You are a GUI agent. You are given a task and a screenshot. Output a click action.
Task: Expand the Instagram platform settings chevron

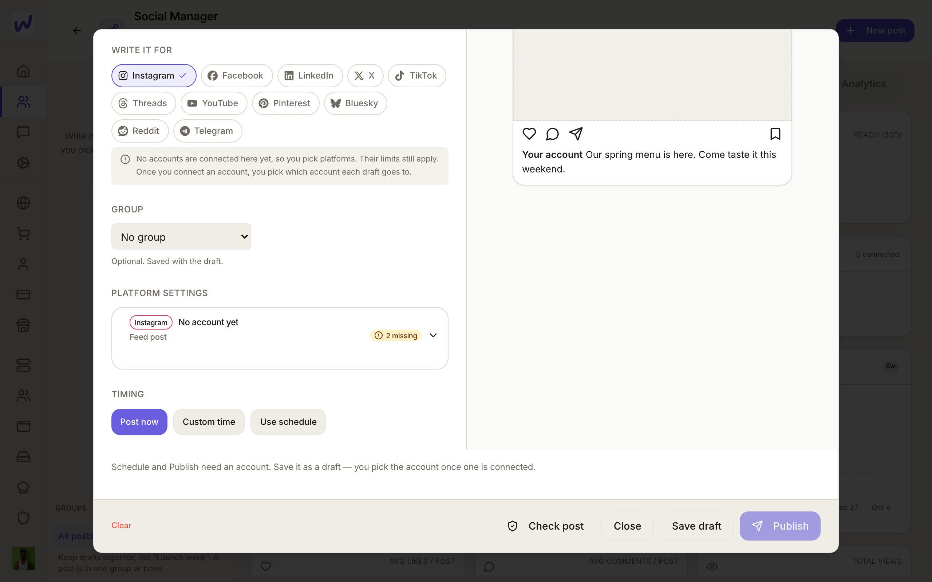tap(433, 335)
